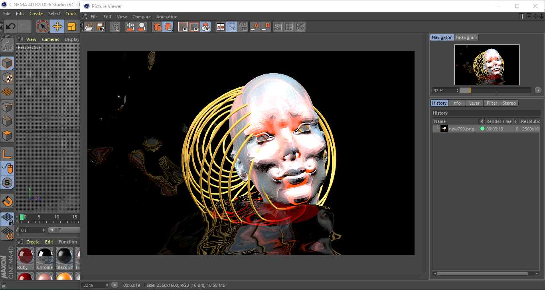Switch to the Filter tab
This screenshot has width=545, height=290.
[492, 103]
